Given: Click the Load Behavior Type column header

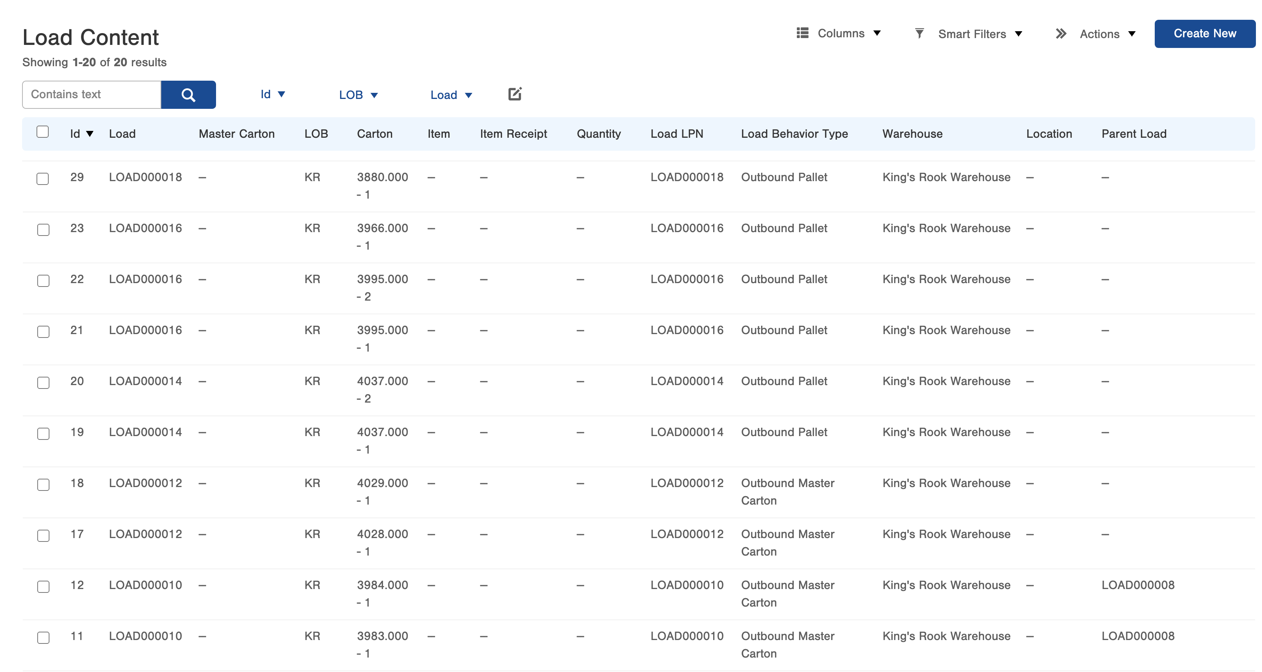Looking at the screenshot, I should [x=794, y=134].
